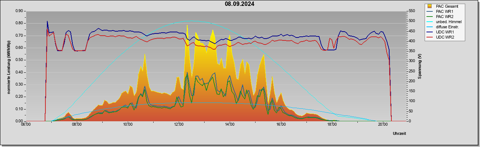480x147 pixels.
Task: Click the 0.90 left axis label
Action: pyautogui.click(x=19, y=11)
